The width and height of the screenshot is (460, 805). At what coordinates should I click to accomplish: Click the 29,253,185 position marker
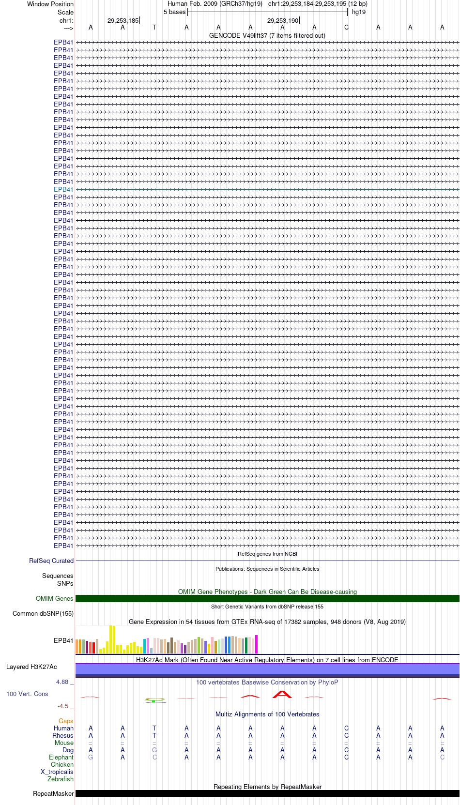point(123,20)
